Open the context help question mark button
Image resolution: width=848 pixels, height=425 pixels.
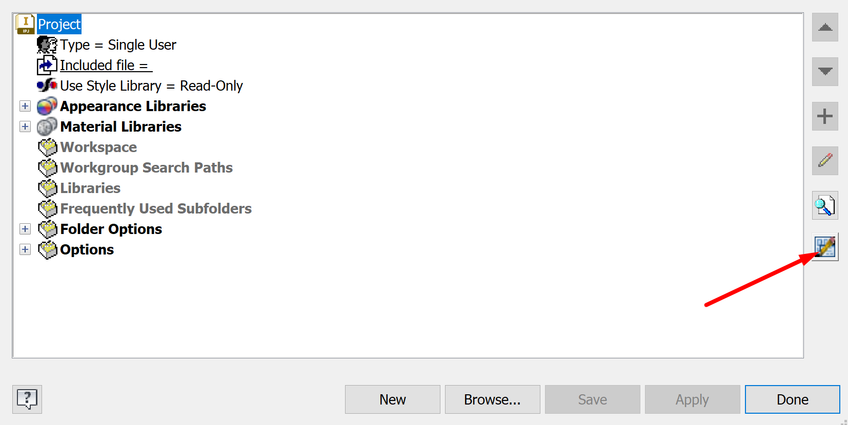tap(27, 399)
